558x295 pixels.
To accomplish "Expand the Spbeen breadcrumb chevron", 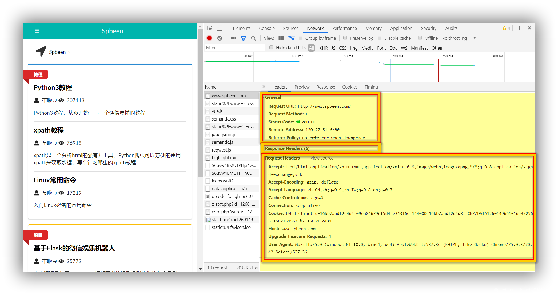I will coord(69,52).
